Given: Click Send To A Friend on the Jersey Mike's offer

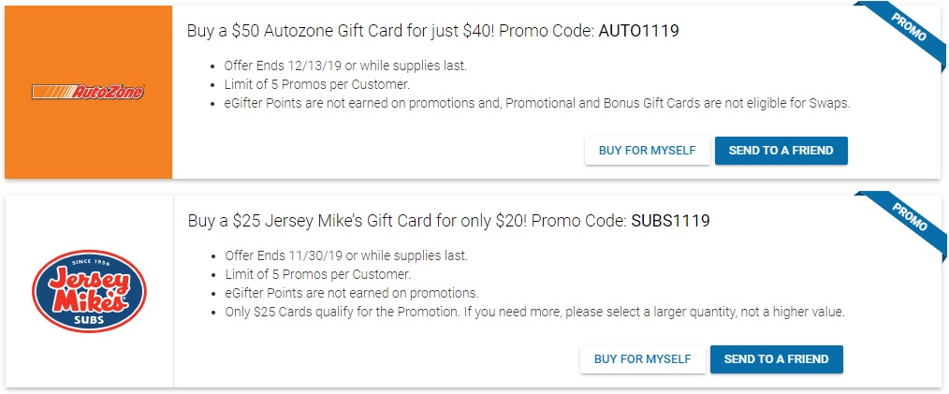Looking at the screenshot, I should [x=776, y=358].
